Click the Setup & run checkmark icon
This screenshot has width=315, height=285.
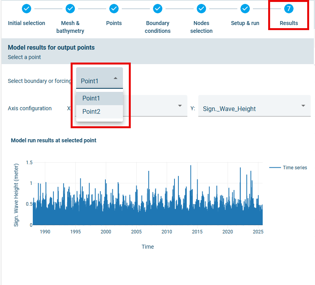pos(245,8)
